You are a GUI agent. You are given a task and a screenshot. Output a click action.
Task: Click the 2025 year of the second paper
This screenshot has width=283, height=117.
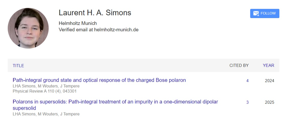269,102
